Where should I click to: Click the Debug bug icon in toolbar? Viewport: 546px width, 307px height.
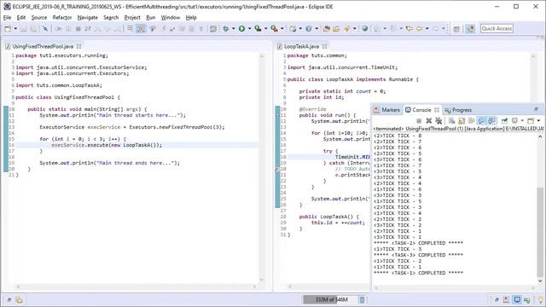click(225, 29)
